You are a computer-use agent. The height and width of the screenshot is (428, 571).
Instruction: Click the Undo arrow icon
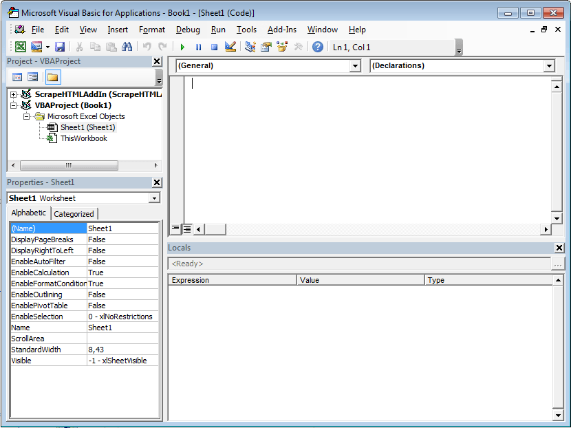147,47
